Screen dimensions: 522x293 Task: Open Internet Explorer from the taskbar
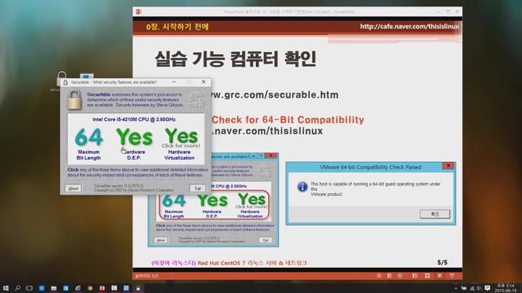coord(78,288)
